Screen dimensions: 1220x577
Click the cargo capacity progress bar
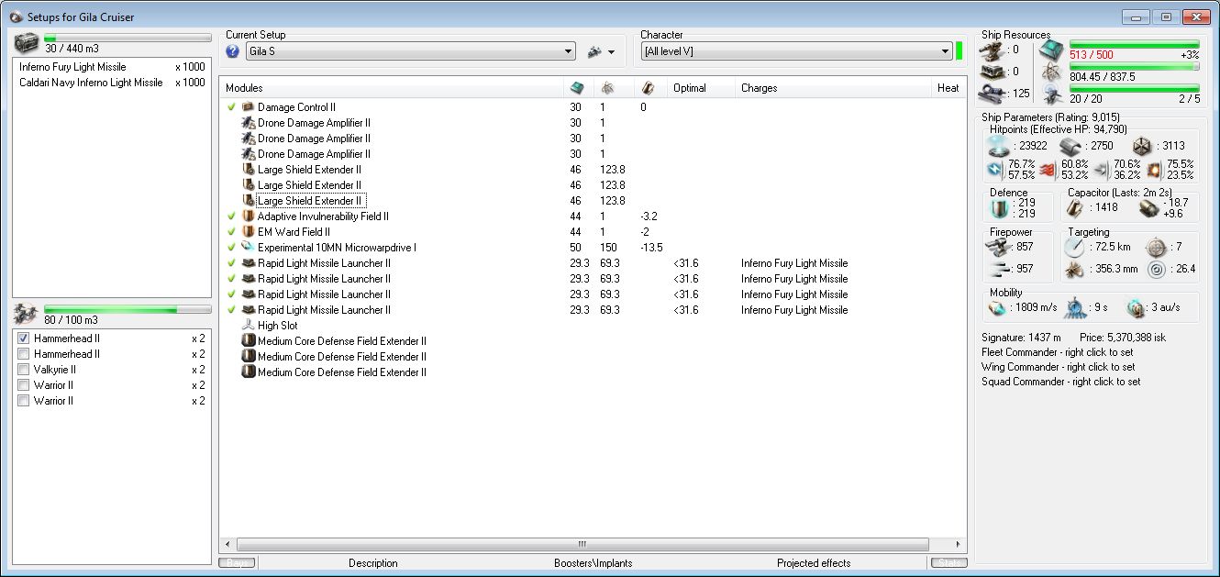128,38
